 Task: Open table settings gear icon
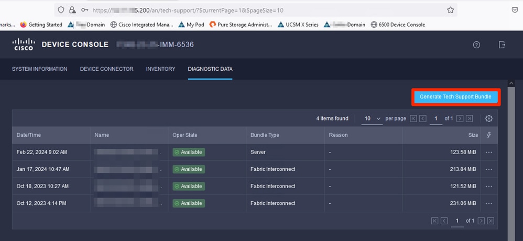(488, 118)
